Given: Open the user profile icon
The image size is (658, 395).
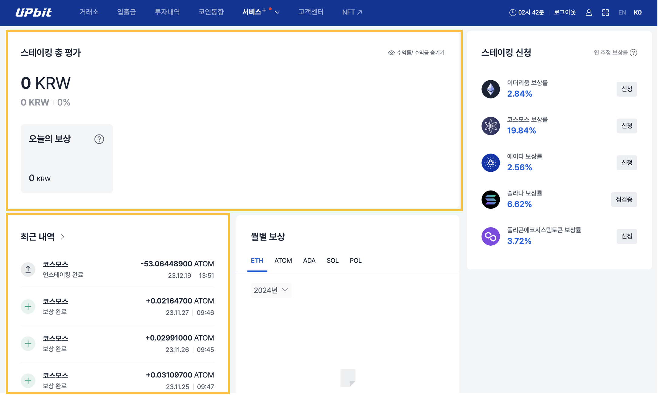Looking at the screenshot, I should point(589,12).
